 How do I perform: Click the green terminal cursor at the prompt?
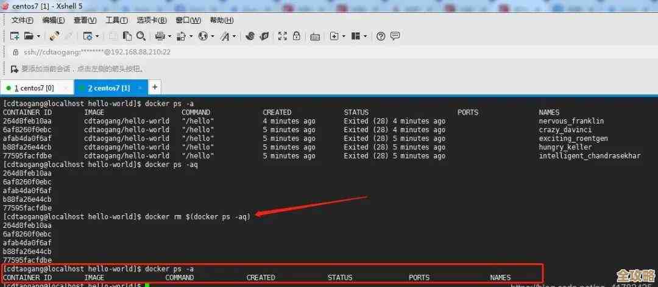[x=147, y=285]
